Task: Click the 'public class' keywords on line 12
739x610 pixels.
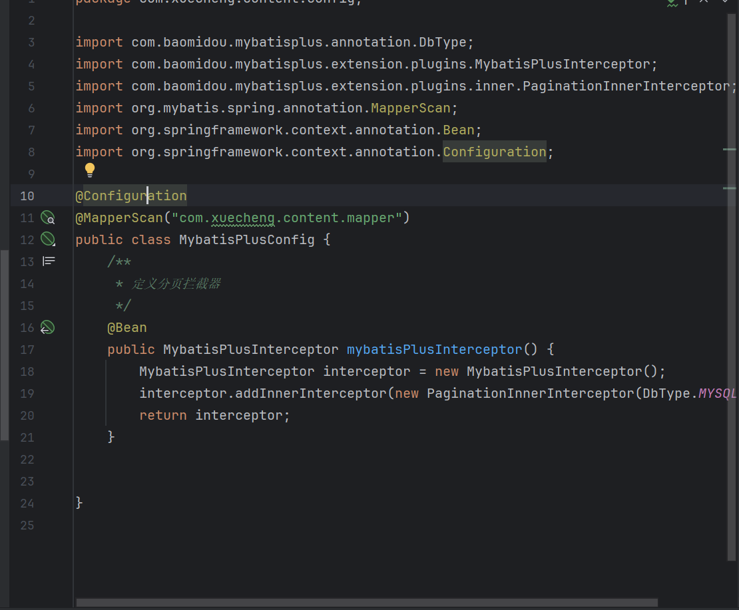Action: coord(123,239)
